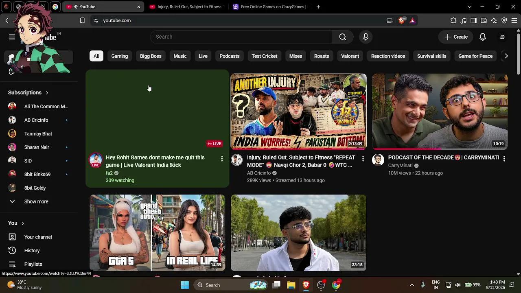Viewport: 521px width, 293px height.
Task: Click the browser back arrow
Action: (7, 20)
